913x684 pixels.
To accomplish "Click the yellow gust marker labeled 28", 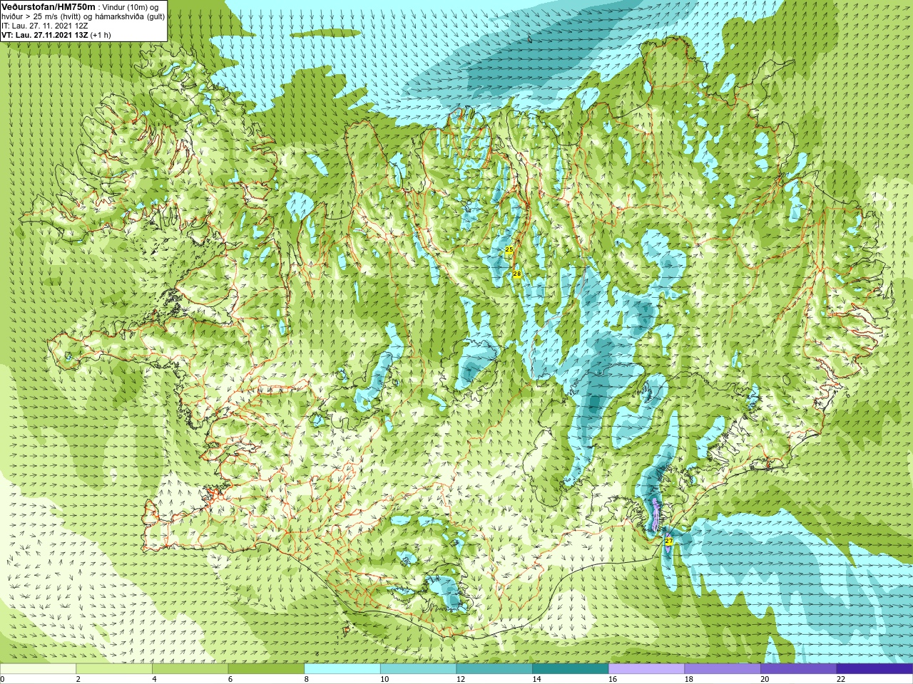I will point(516,274).
